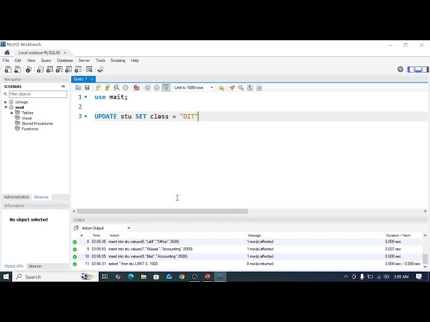Toggle the bottom output panel visibility
Screen dimensions: 430x322
point(418,70)
